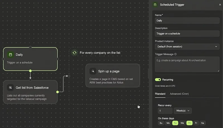The width and height of the screenshot is (223, 128).
Task: Click the green output port of Salesforce node
Action: click(x=57, y=92)
